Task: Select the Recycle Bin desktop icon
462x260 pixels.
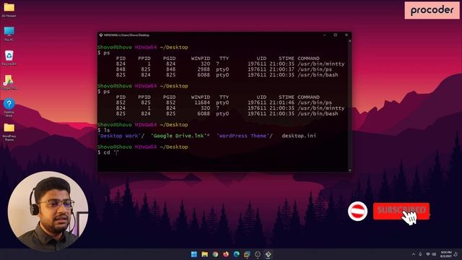Action: tap(9, 58)
